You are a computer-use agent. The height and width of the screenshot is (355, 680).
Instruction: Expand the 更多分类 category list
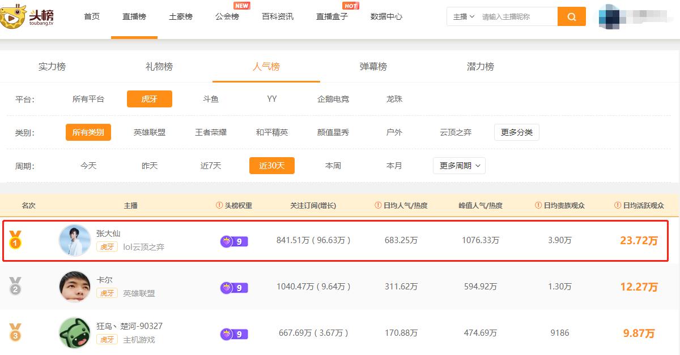(x=516, y=132)
